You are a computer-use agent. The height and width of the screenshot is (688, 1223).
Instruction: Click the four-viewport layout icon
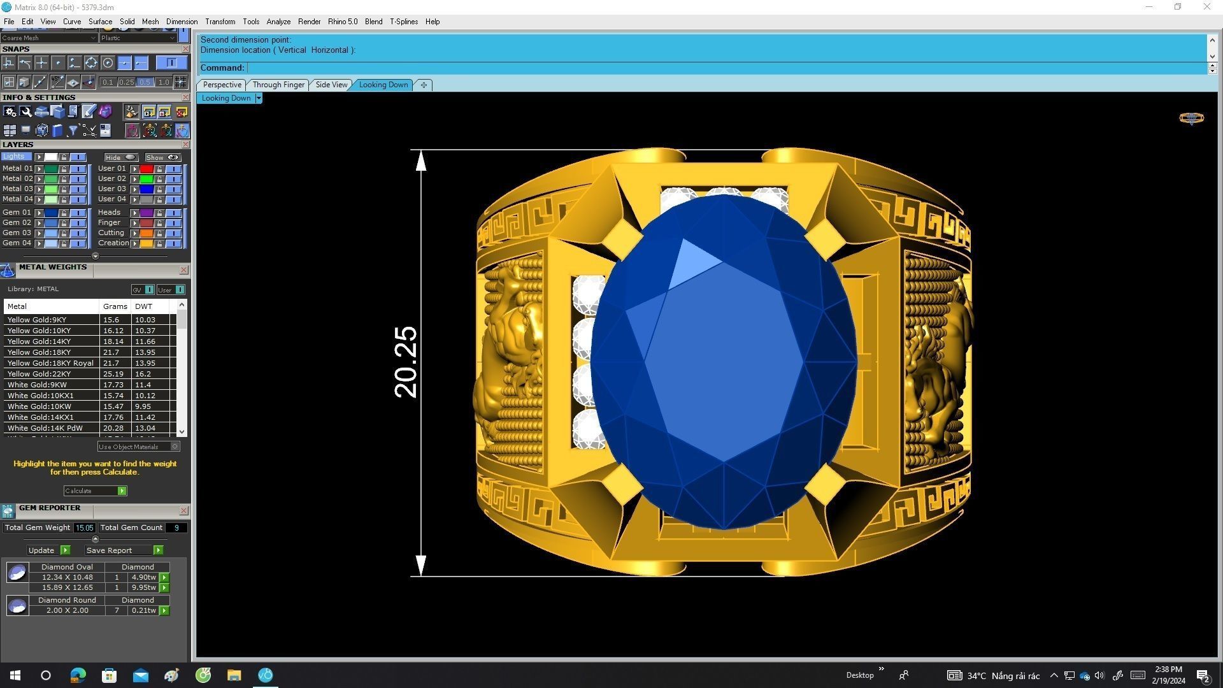[x=10, y=131]
